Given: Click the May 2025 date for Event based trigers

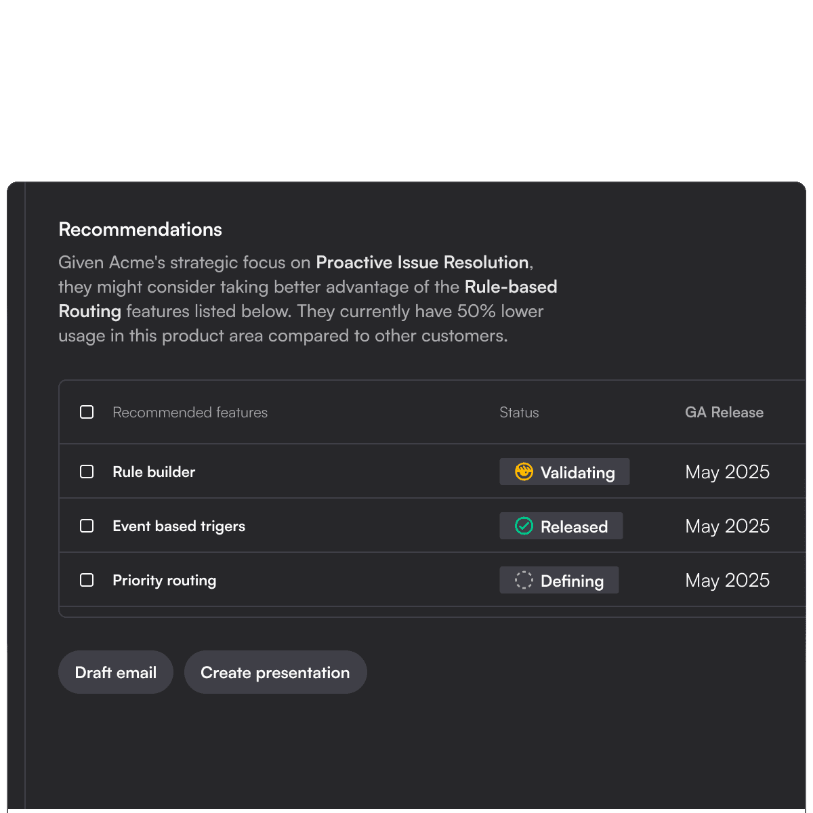Looking at the screenshot, I should coord(728,526).
